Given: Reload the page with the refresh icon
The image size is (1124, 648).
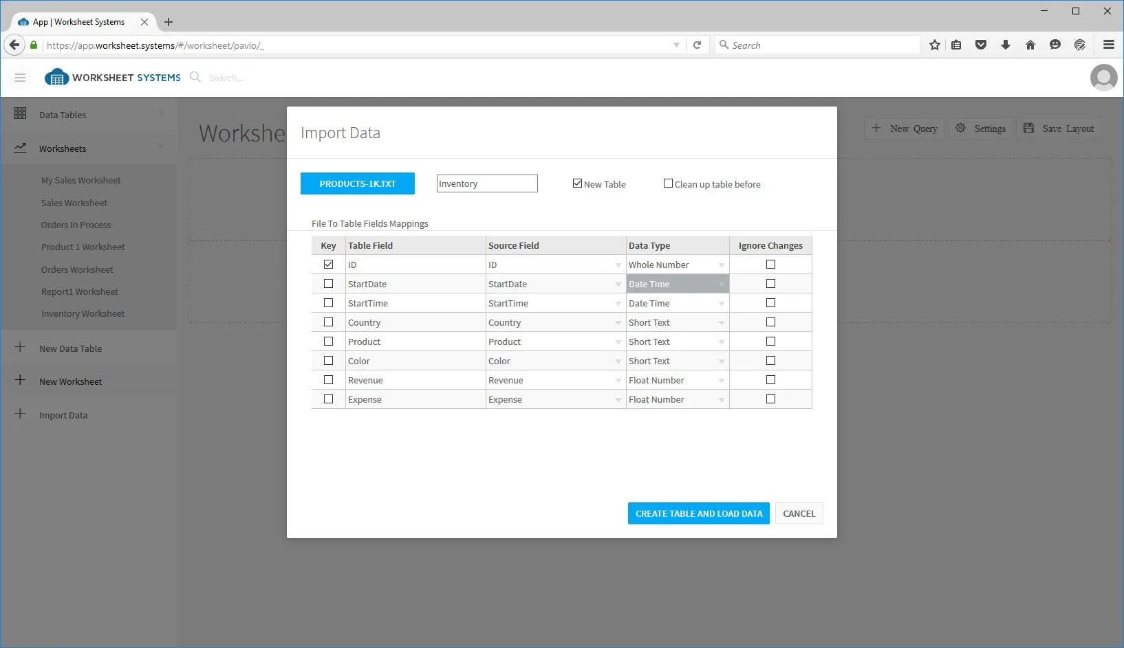Looking at the screenshot, I should (697, 45).
